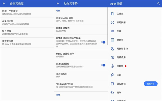Open 自定义 Apex 菜单 setting

tap(81, 19)
